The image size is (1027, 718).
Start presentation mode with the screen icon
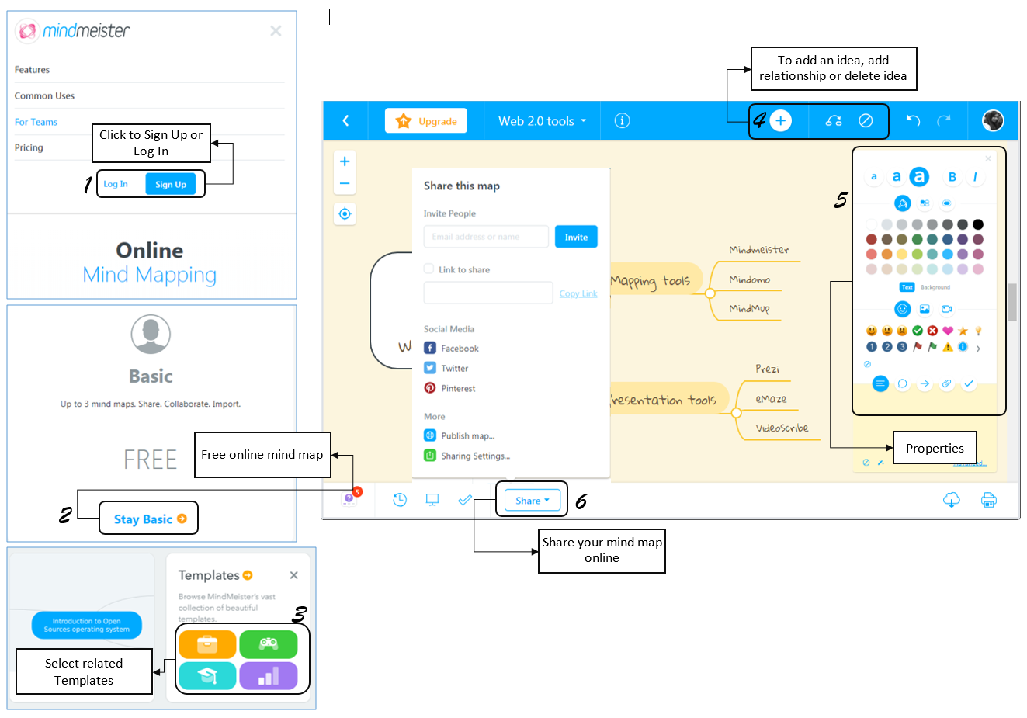(432, 500)
